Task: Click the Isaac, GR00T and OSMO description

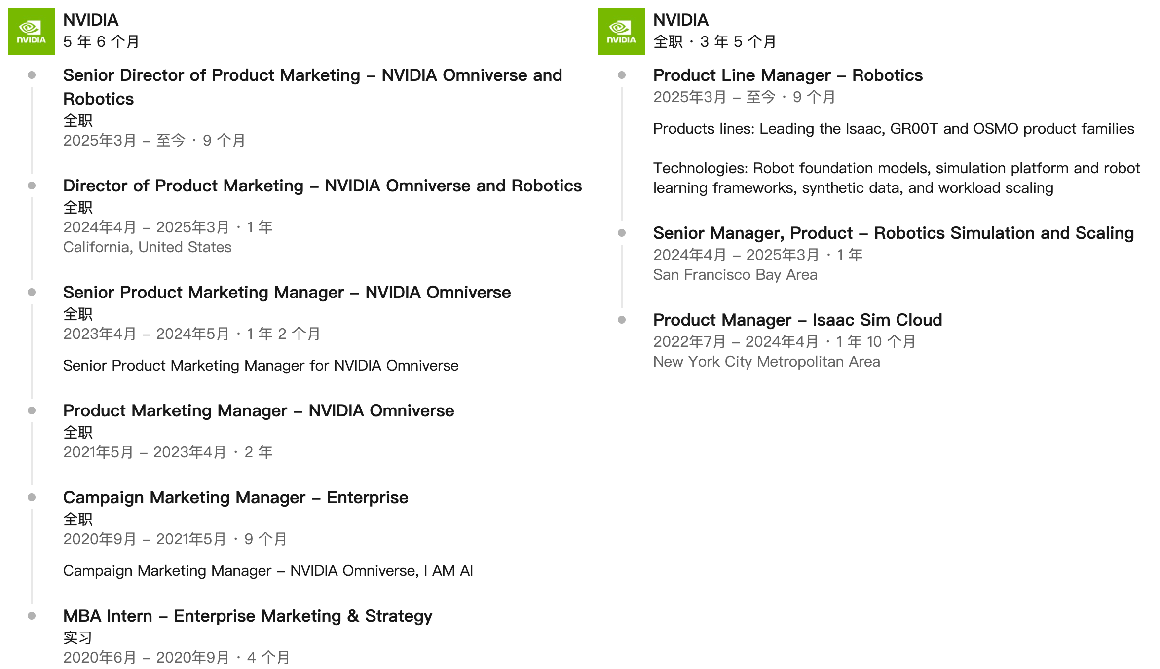Action: click(x=893, y=129)
